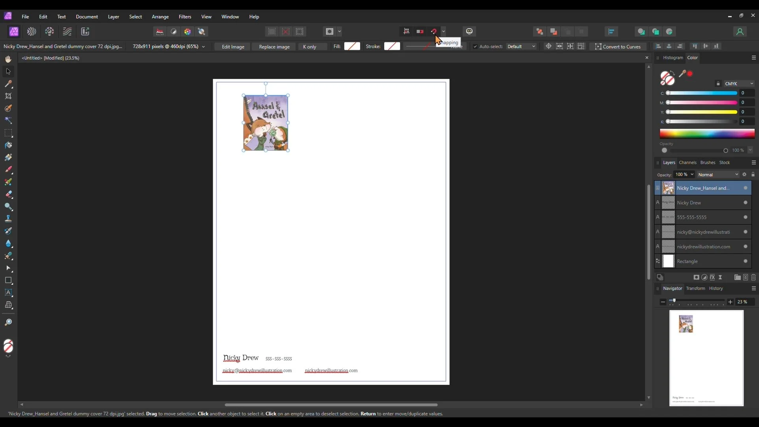The width and height of the screenshot is (759, 427).
Task: Click the Add Pixel Layer icon
Action: coord(745,278)
